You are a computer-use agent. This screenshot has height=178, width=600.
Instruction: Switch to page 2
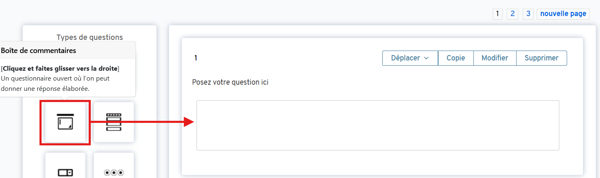pos(512,14)
